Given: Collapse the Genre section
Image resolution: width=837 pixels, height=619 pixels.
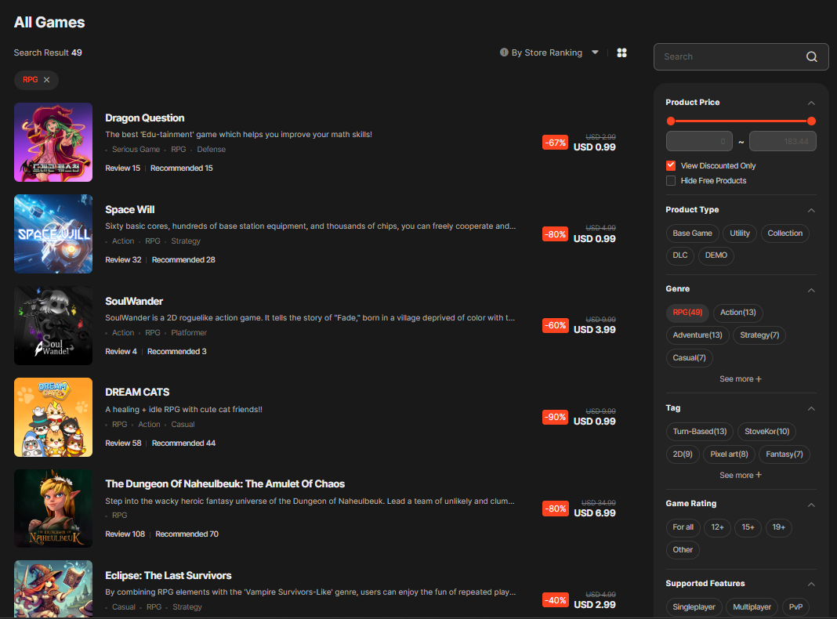Looking at the screenshot, I should (811, 290).
